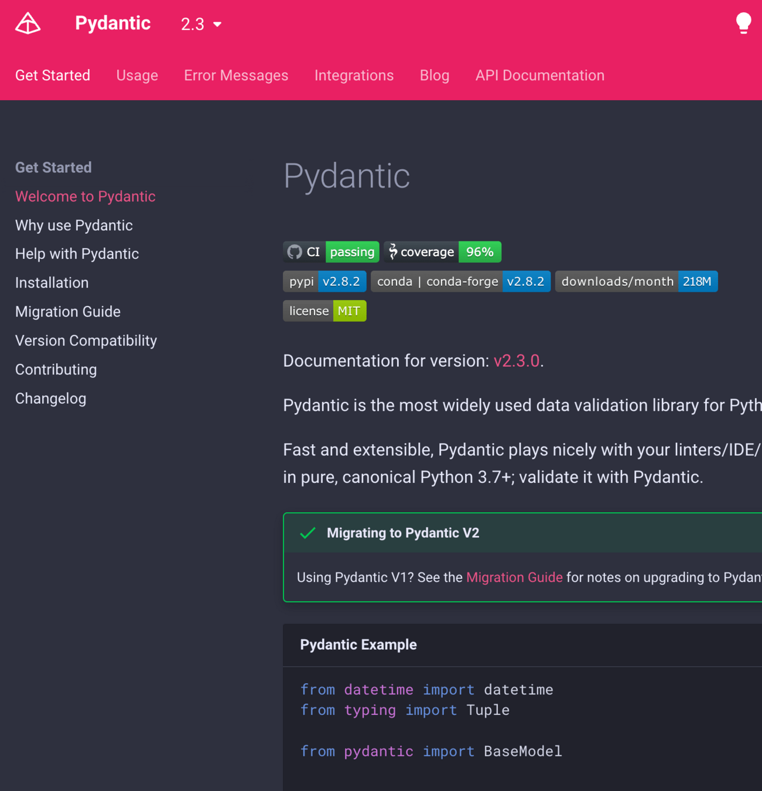Open Why use Pydantic page
The width and height of the screenshot is (762, 791).
coord(74,225)
